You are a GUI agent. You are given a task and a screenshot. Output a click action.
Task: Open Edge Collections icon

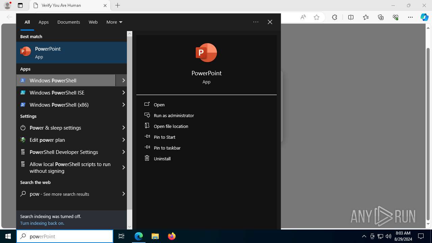coord(381,17)
